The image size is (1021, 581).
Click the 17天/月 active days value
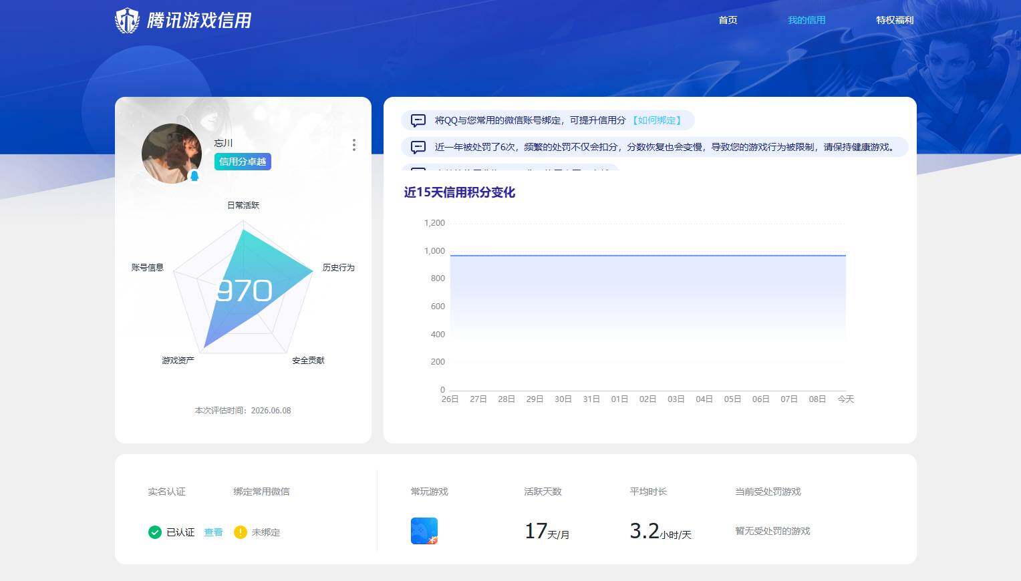click(547, 531)
